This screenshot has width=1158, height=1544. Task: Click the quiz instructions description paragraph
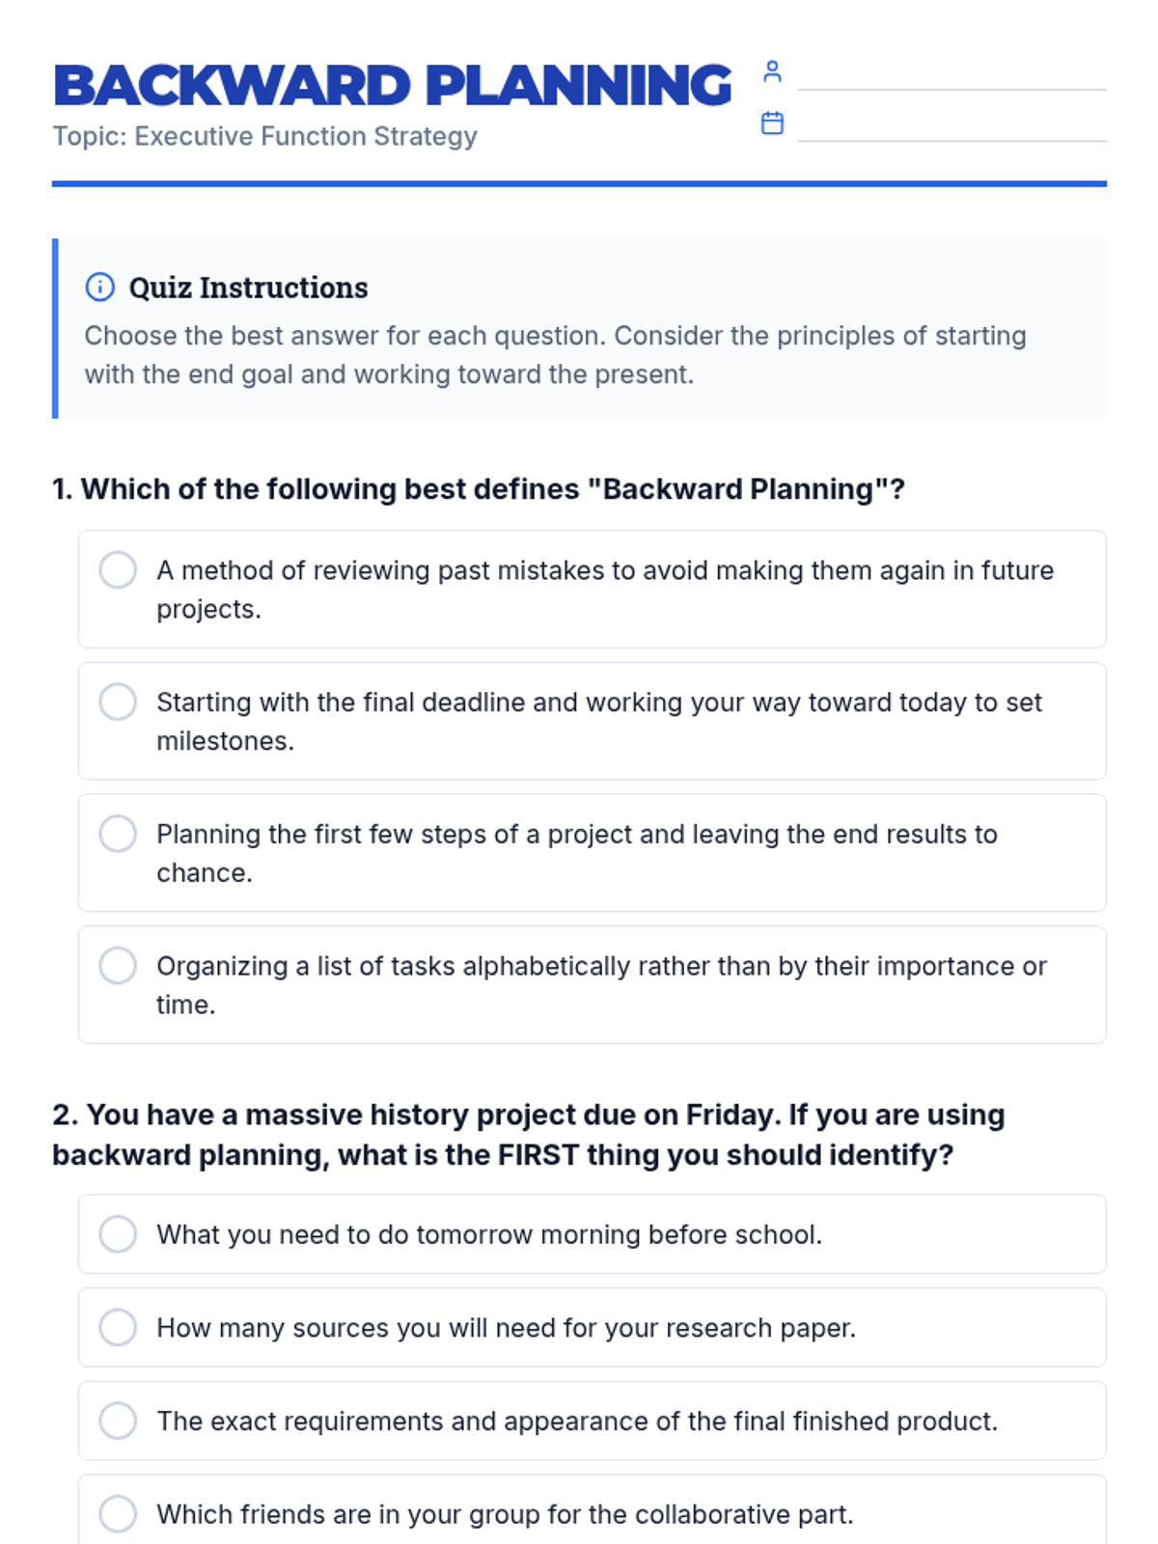click(555, 355)
